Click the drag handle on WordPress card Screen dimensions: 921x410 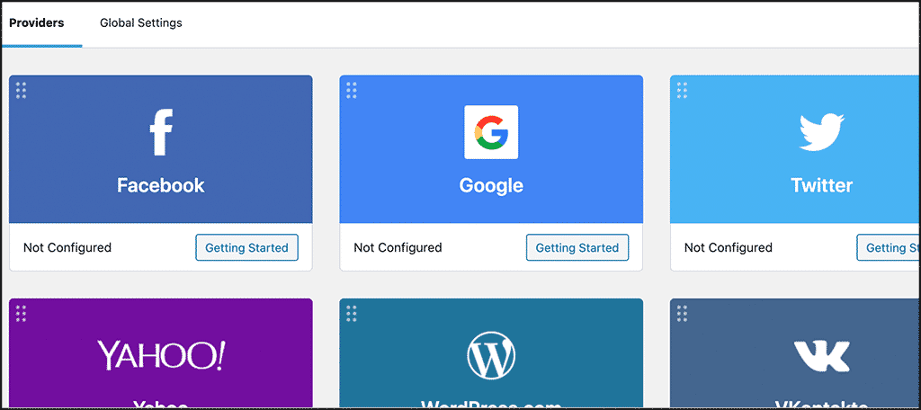point(352,313)
